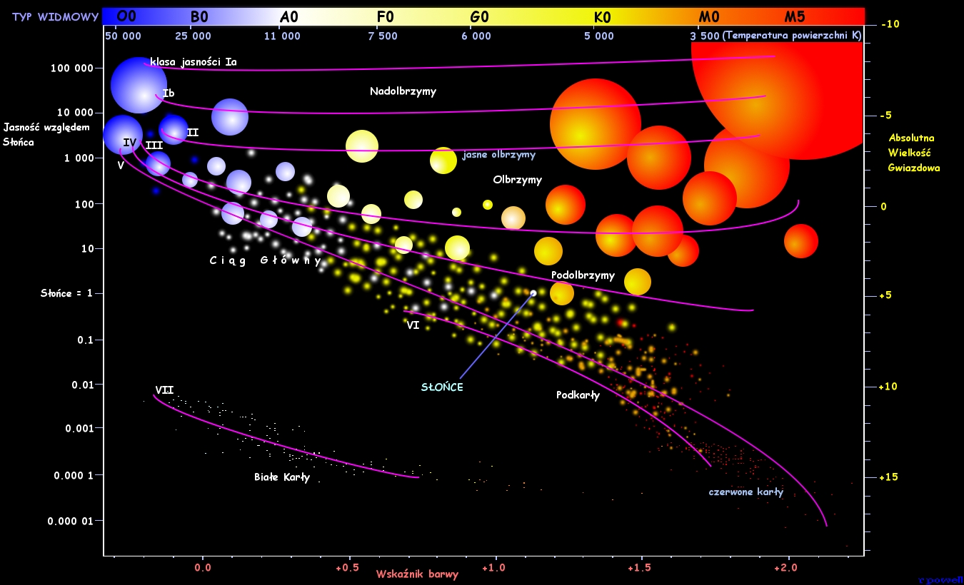Click the 'czerwone karły' label
964x585 pixels.
(x=745, y=492)
